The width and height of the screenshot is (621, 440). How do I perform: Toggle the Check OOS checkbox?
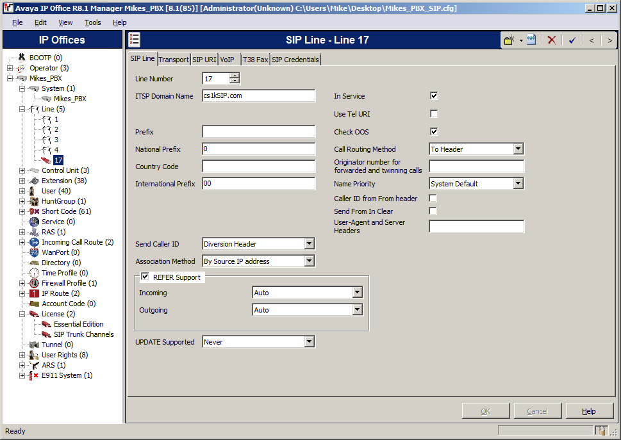click(x=434, y=132)
